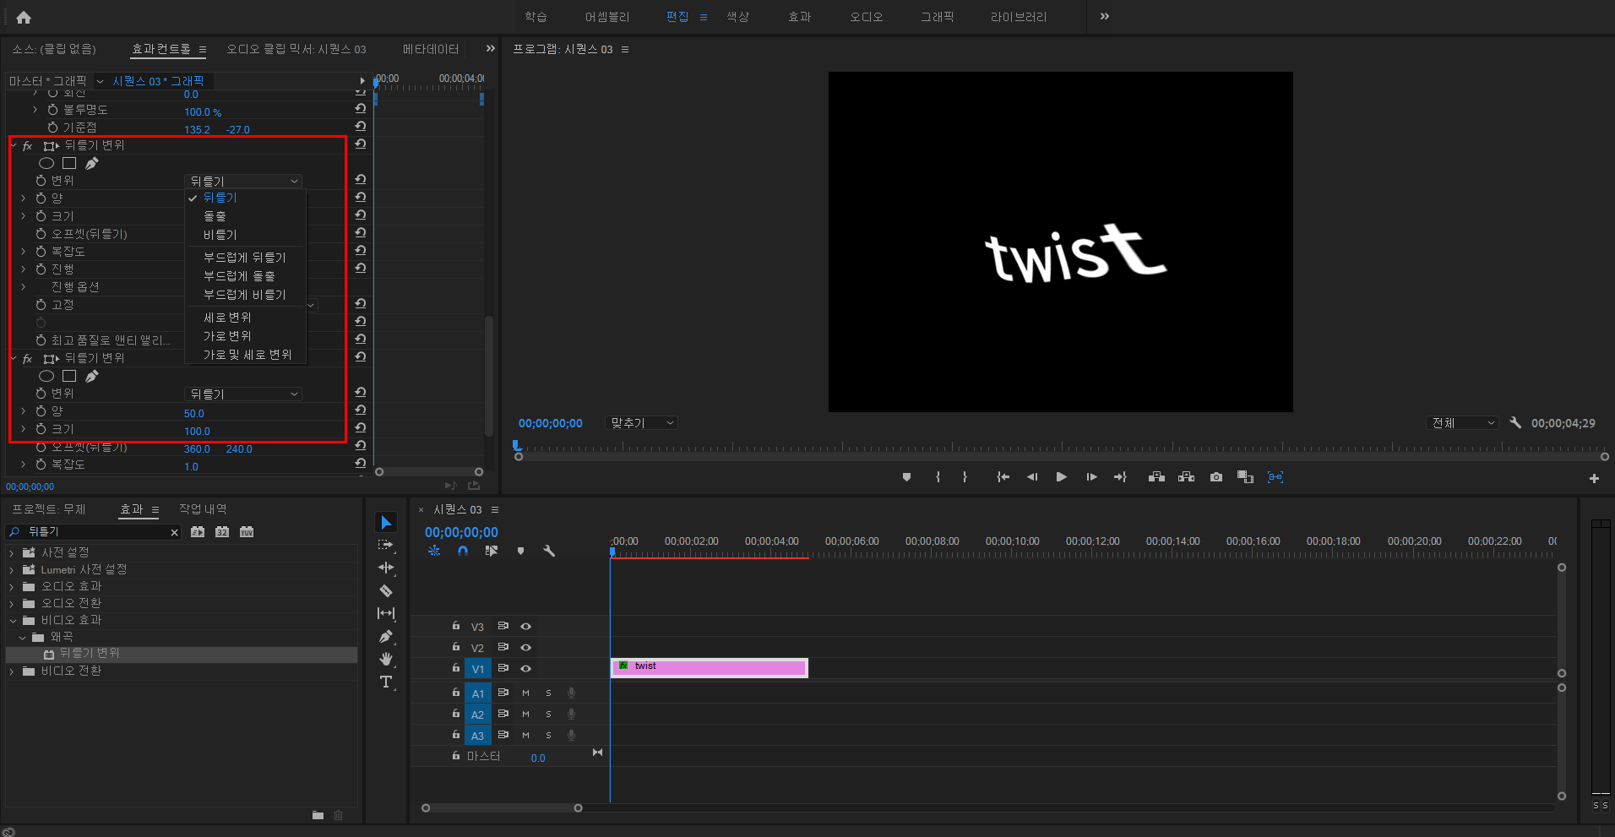Open first 변위 dropdown
1615x837 pixels.
243,181
